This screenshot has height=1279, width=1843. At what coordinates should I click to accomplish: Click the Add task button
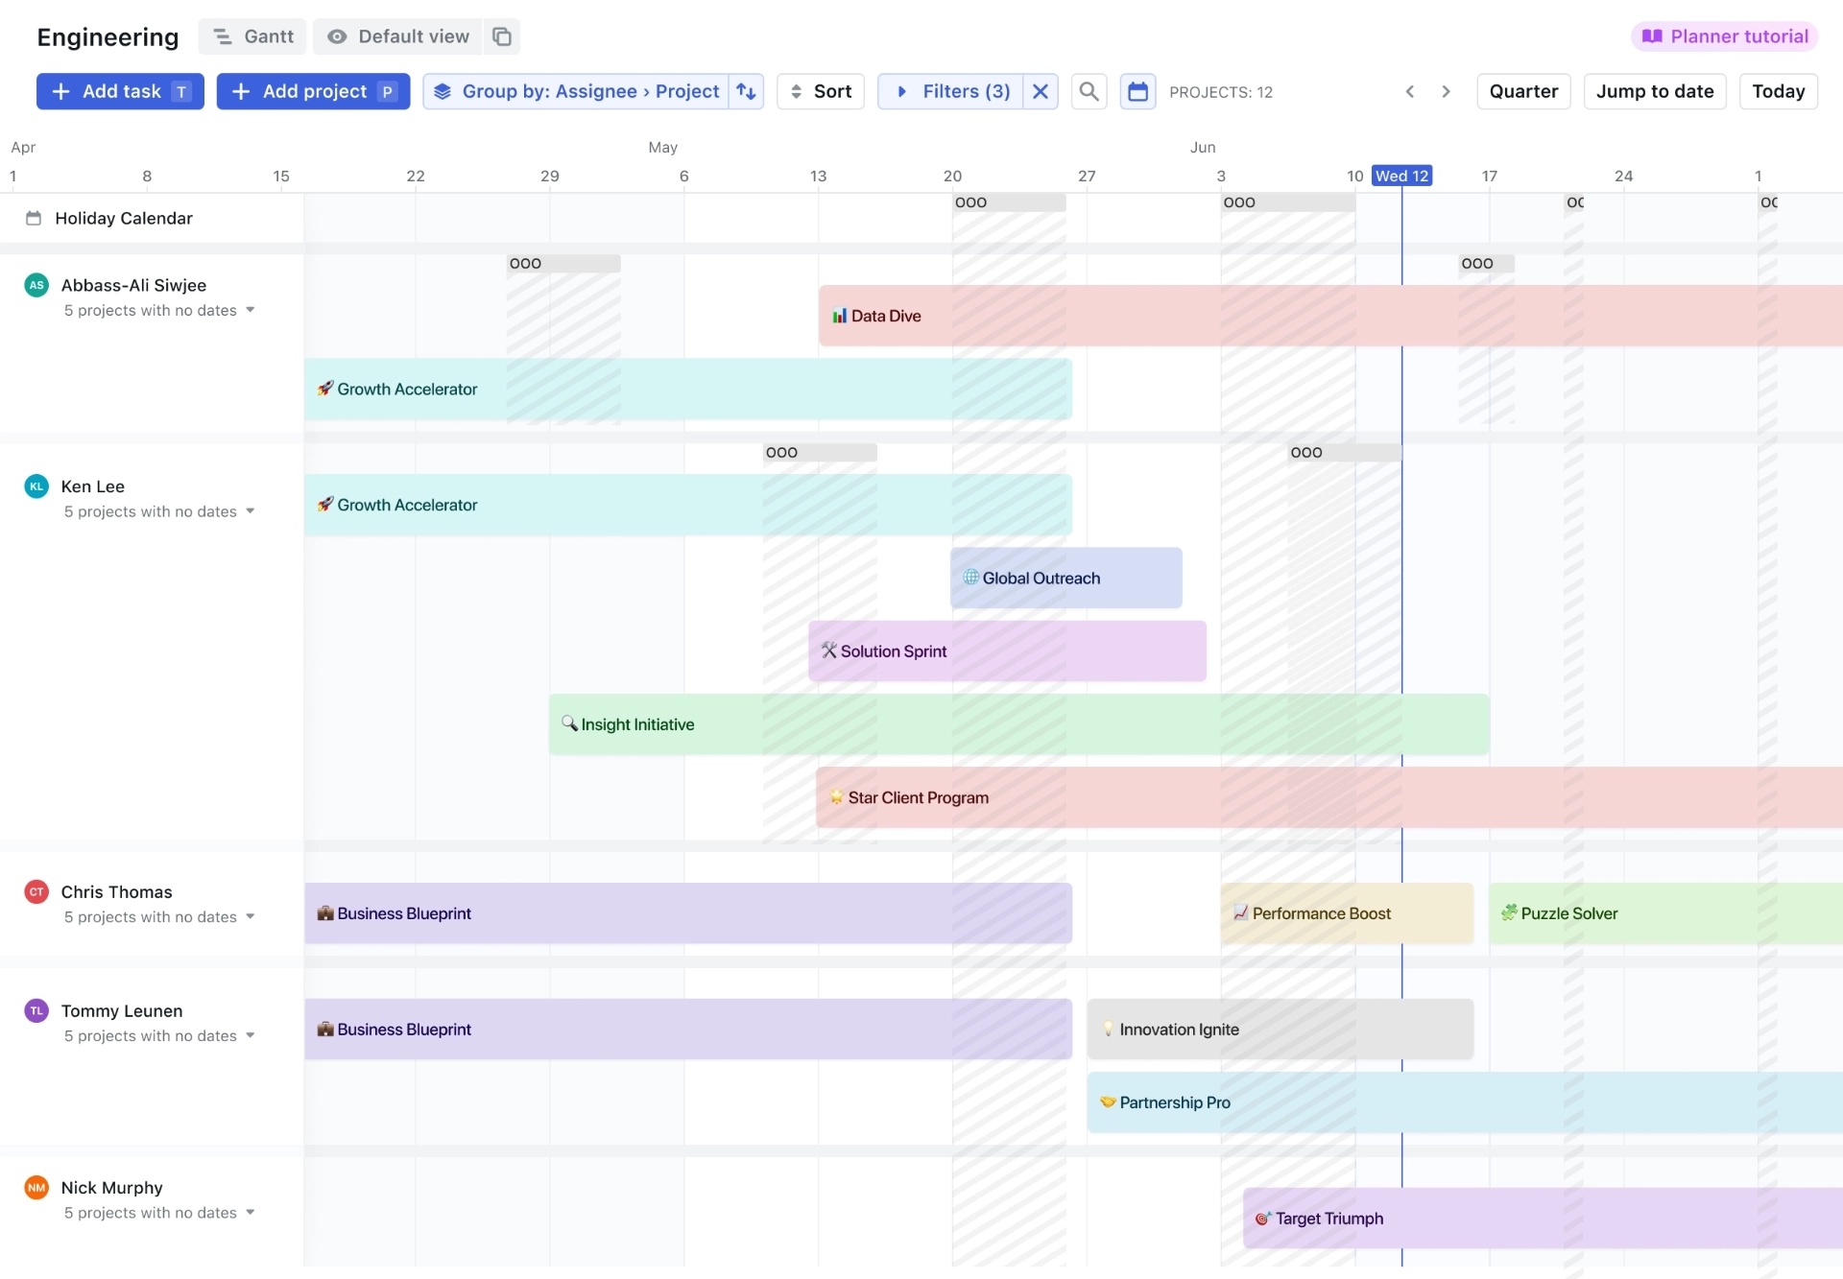[x=119, y=91]
